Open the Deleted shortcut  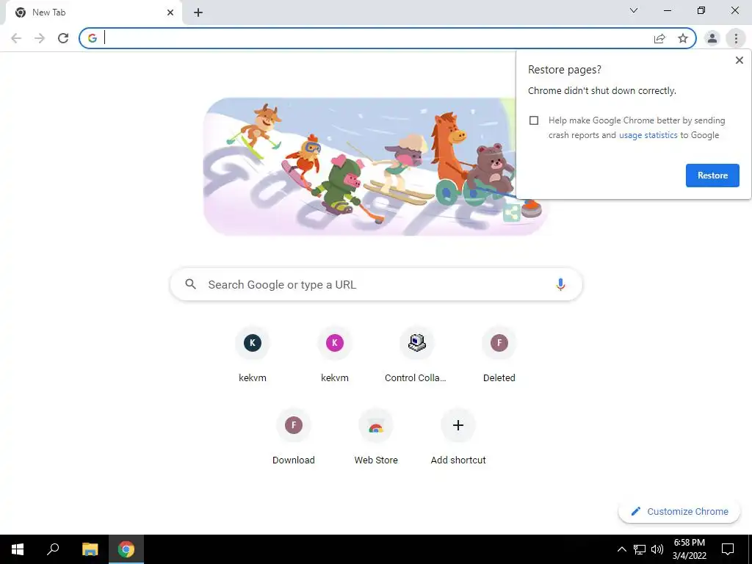[499, 355]
